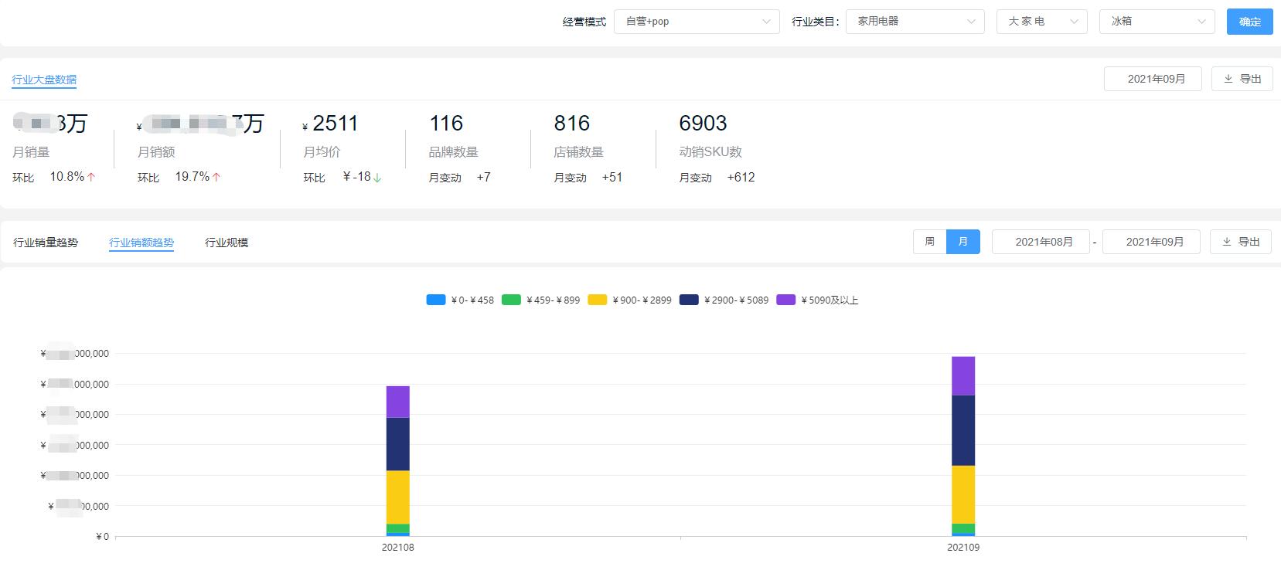Click the 月销额 环比 19.7% figure
Viewport: 1281px width, 570px height.
click(x=192, y=177)
